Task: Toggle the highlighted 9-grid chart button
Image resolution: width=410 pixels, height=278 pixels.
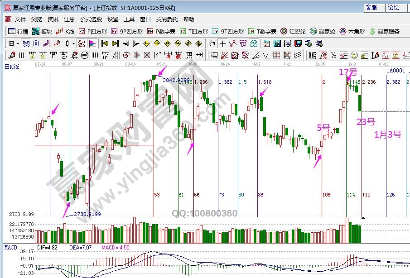Action: tap(82, 43)
